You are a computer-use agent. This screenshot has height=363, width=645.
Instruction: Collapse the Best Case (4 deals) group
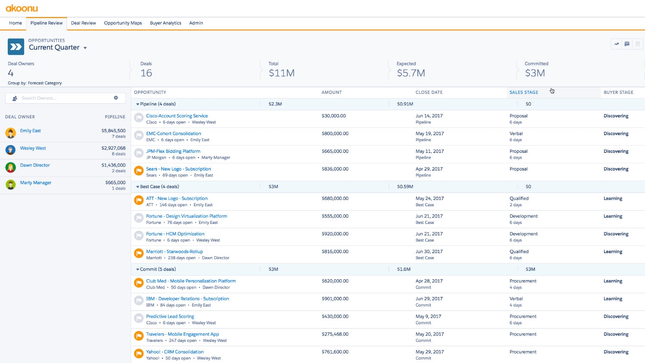138,187
